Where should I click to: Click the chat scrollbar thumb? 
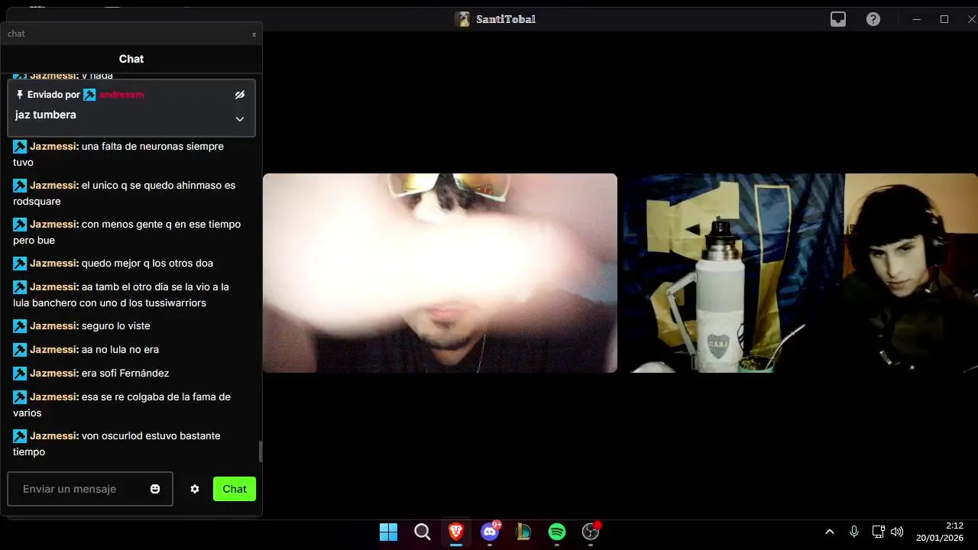(x=261, y=451)
